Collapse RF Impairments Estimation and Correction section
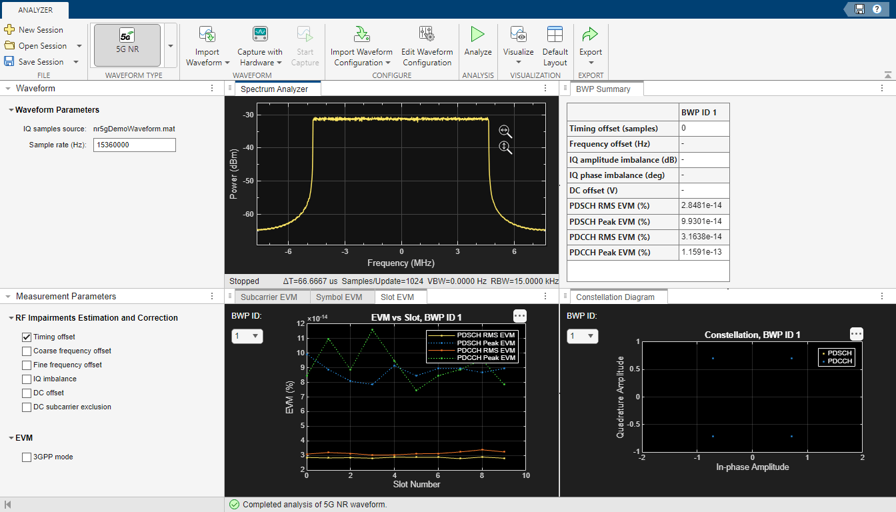Screen dimensions: 896x512 pyautogui.click(x=11, y=318)
